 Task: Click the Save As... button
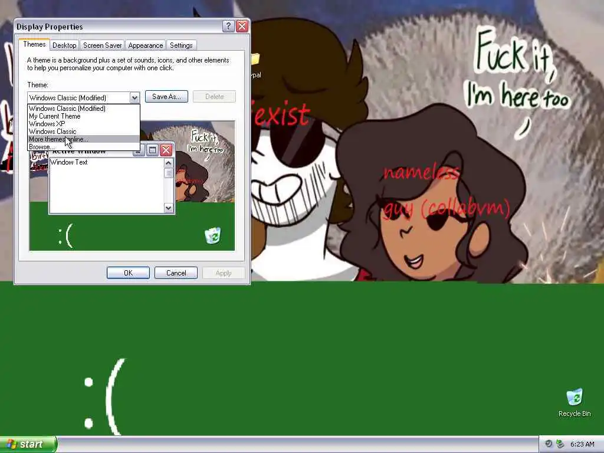166,97
